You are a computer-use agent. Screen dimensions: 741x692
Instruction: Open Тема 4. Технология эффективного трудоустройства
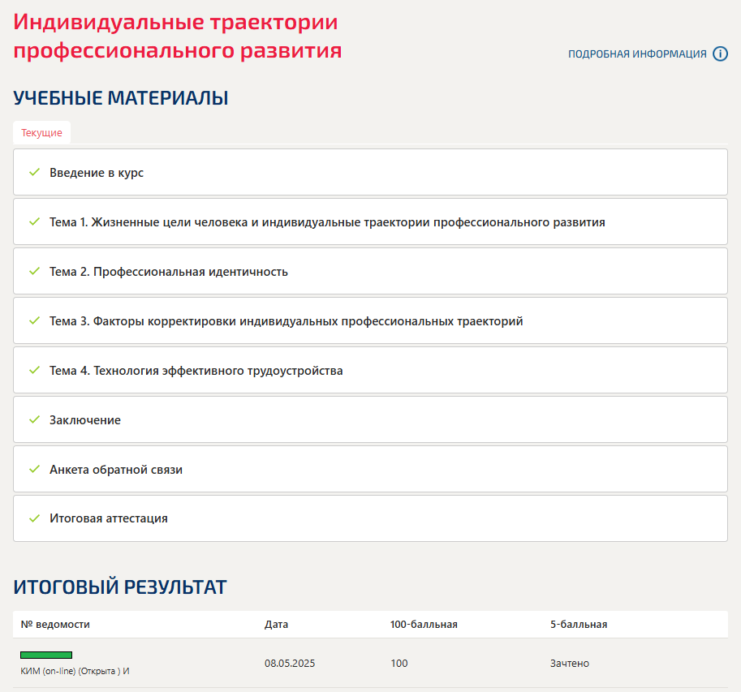(x=370, y=370)
